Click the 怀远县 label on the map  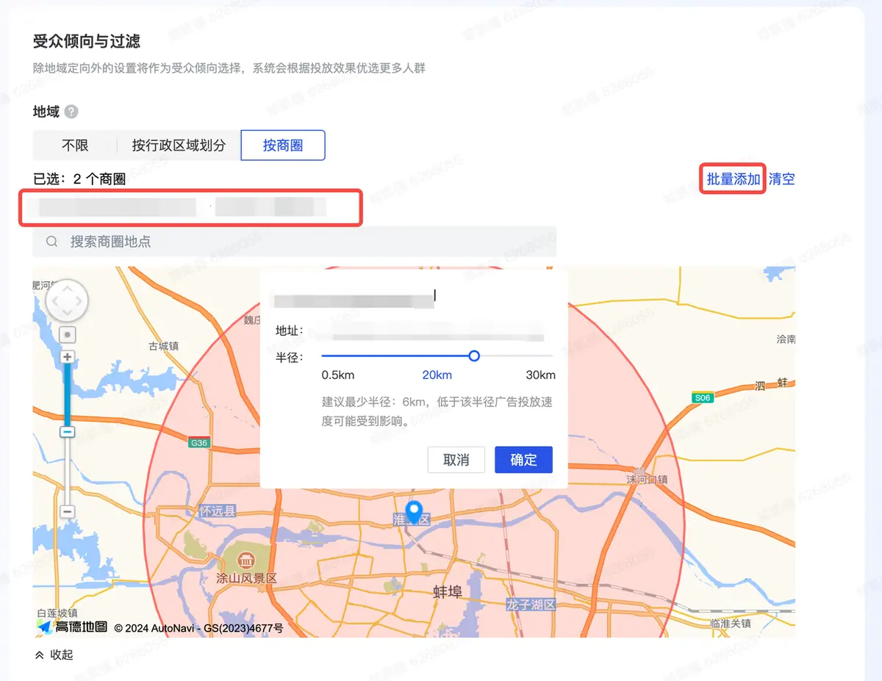point(218,511)
